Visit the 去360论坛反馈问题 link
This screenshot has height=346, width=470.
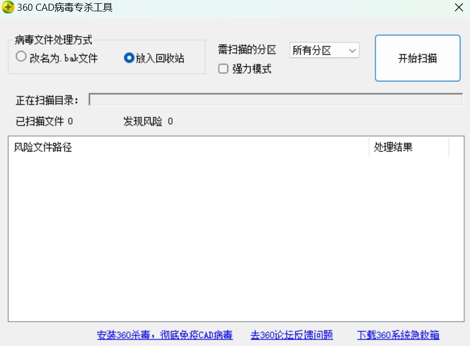pyautogui.click(x=291, y=334)
